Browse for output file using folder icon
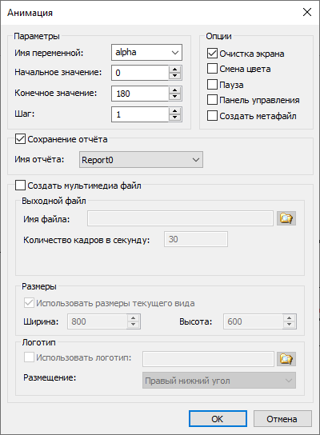 coord(286,218)
